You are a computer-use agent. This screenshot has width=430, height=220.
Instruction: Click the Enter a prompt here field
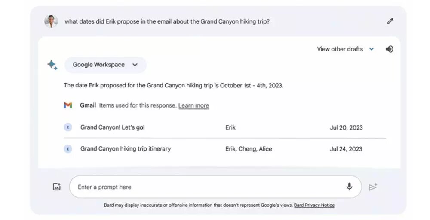[206, 187]
